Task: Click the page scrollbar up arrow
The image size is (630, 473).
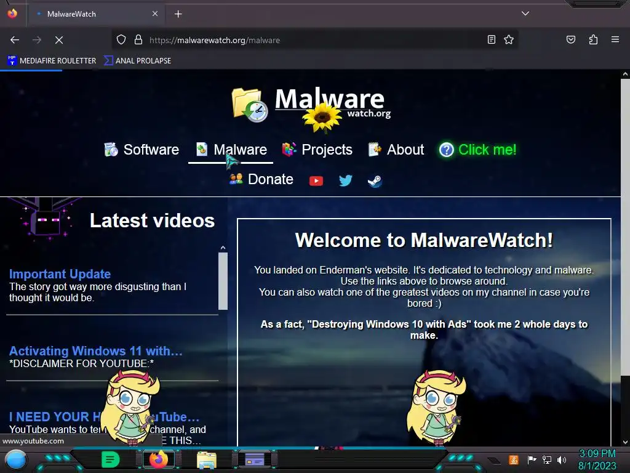Action: [x=625, y=74]
